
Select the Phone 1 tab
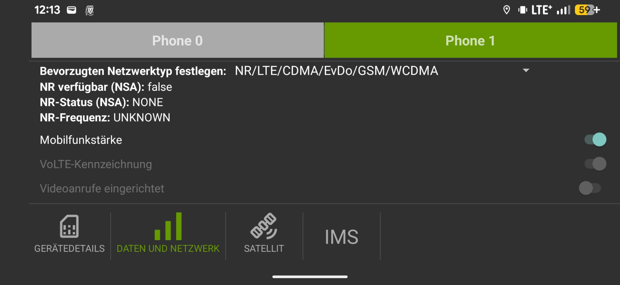(470, 40)
